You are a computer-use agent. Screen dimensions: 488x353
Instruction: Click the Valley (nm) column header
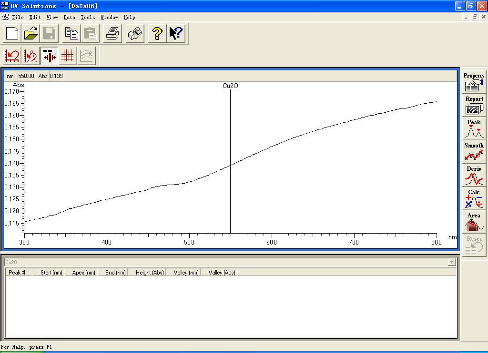[x=183, y=273]
